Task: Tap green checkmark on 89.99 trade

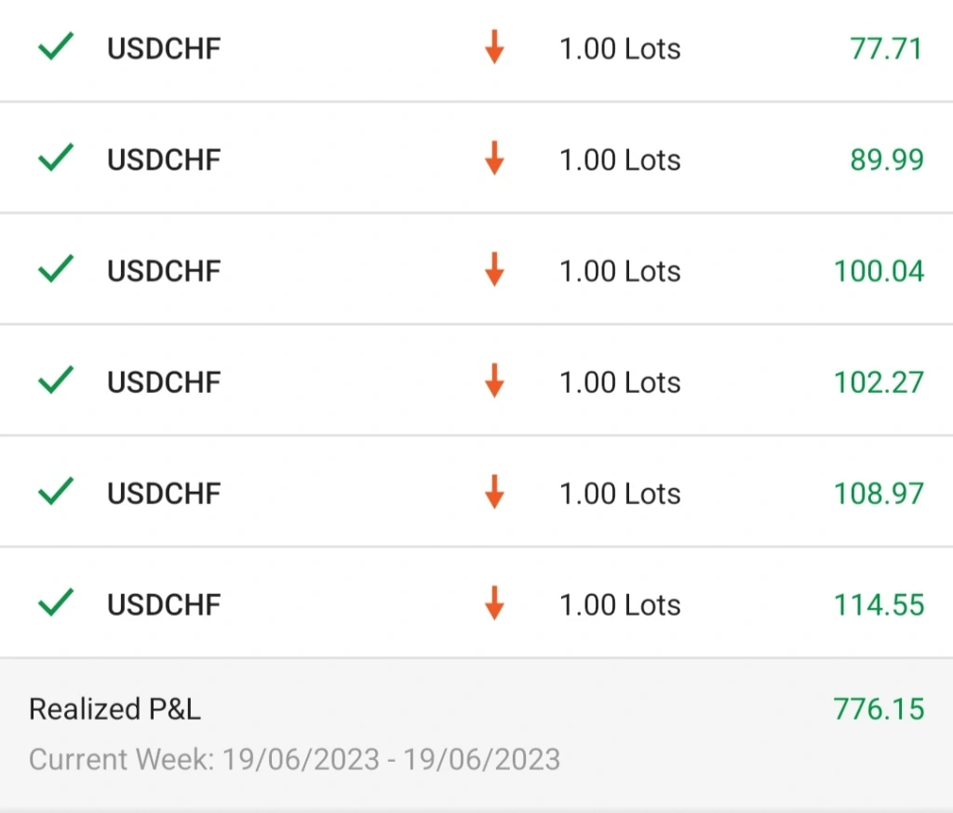Action: pyautogui.click(x=55, y=157)
